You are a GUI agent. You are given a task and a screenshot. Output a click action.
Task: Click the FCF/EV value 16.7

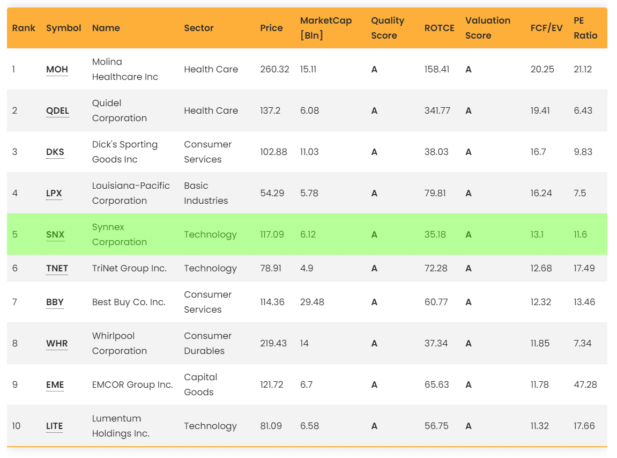pos(538,152)
